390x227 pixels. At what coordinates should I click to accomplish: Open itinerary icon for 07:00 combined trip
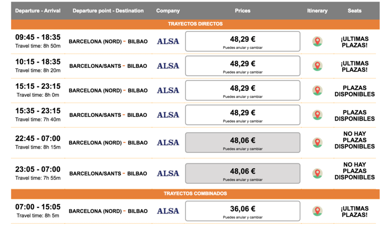[x=317, y=211]
